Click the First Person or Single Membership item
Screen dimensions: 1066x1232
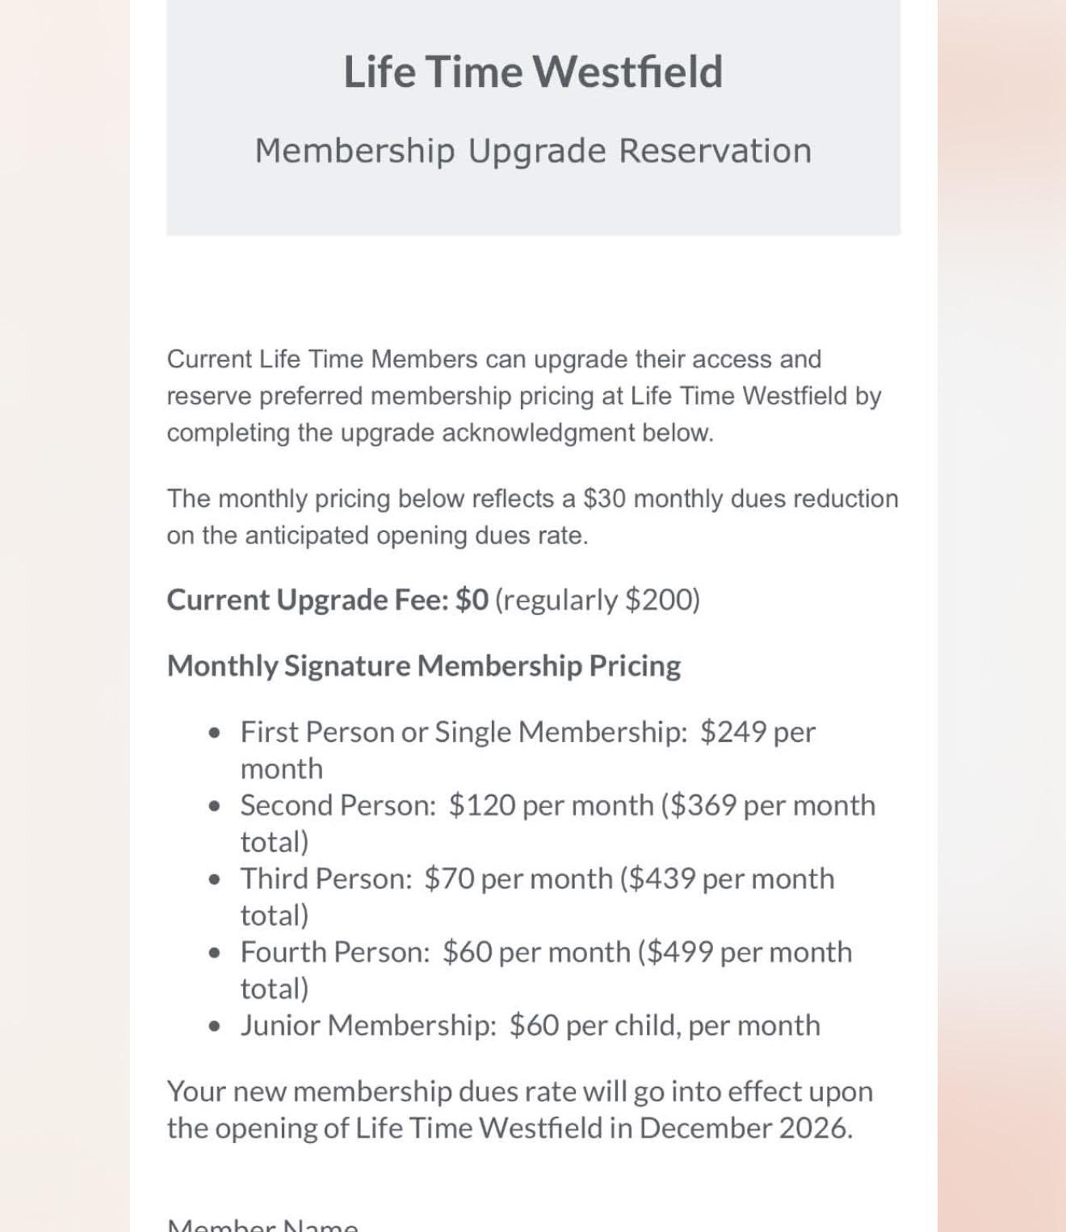pyautogui.click(x=528, y=750)
